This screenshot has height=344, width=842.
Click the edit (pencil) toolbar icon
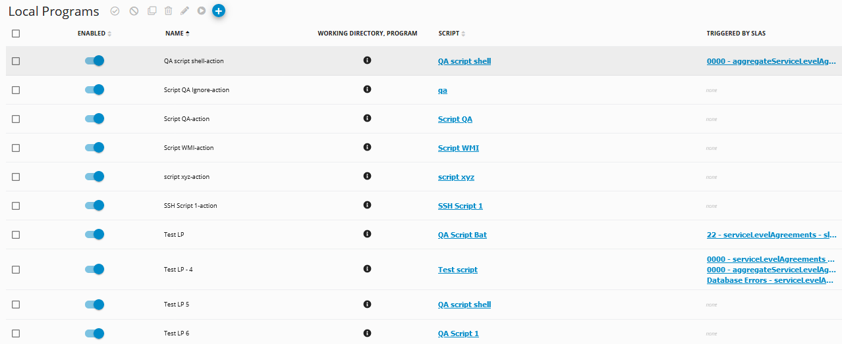[x=185, y=11]
